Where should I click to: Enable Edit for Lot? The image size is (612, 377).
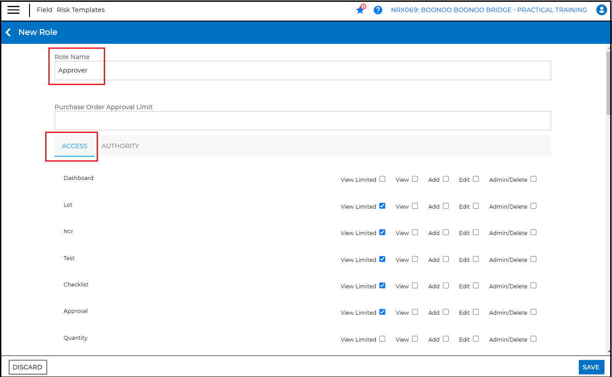point(476,206)
